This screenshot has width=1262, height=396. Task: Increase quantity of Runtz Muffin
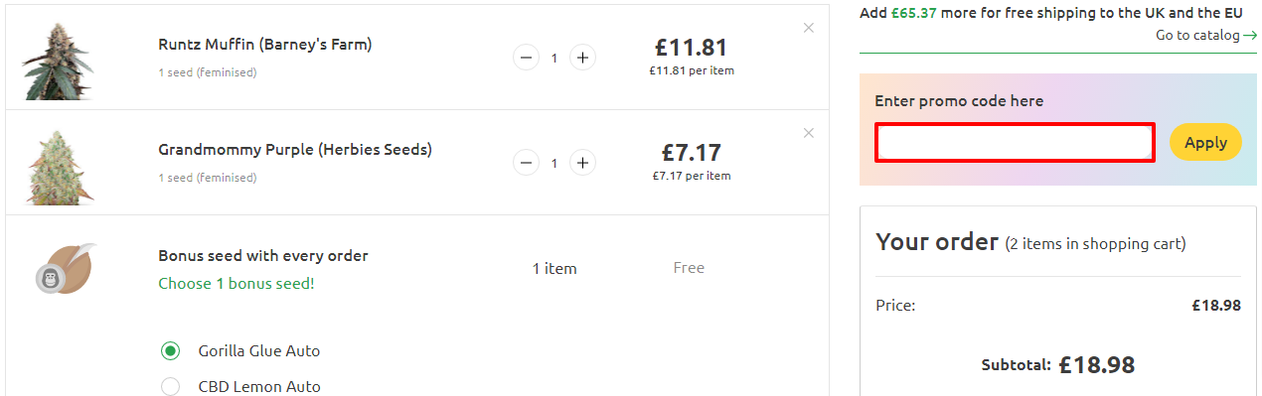click(582, 58)
